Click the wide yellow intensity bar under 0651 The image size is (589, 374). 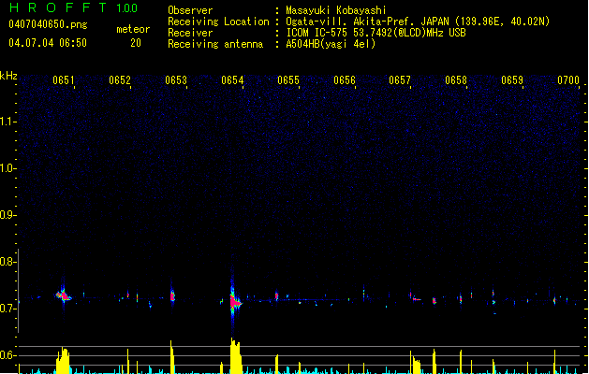(63, 361)
